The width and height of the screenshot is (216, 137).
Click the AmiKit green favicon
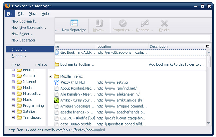click(x=57, y=100)
